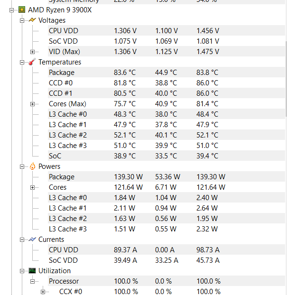
Task: Click the 1.125 V VID minimum value
Action: [167, 52]
